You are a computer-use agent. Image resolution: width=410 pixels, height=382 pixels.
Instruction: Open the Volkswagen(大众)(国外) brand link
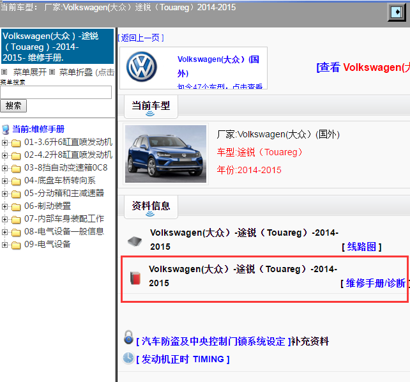pos(218,66)
